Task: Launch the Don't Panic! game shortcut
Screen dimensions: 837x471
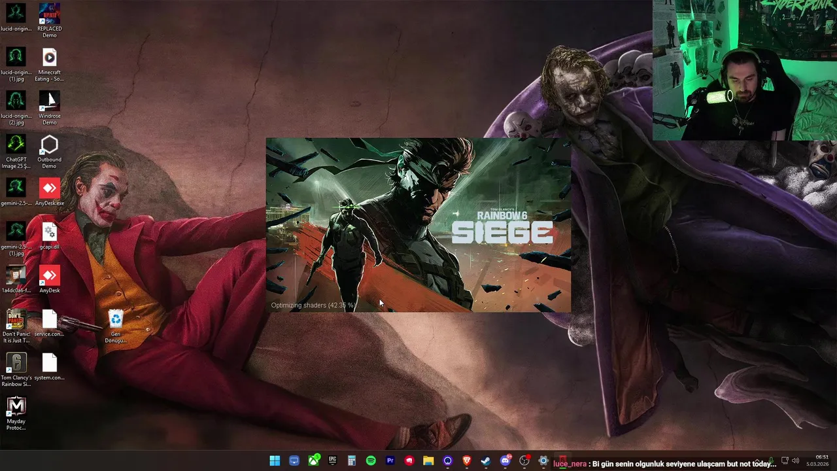Action: coord(16,326)
